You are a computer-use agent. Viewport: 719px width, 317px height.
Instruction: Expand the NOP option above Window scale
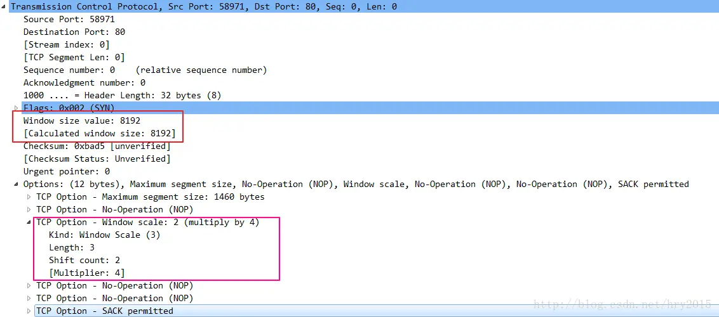click(x=29, y=209)
